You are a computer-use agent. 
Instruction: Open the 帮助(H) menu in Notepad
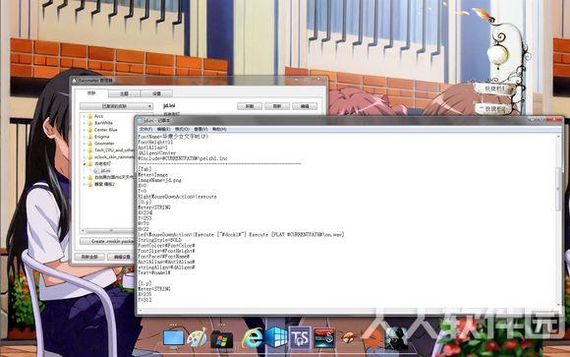[219, 129]
